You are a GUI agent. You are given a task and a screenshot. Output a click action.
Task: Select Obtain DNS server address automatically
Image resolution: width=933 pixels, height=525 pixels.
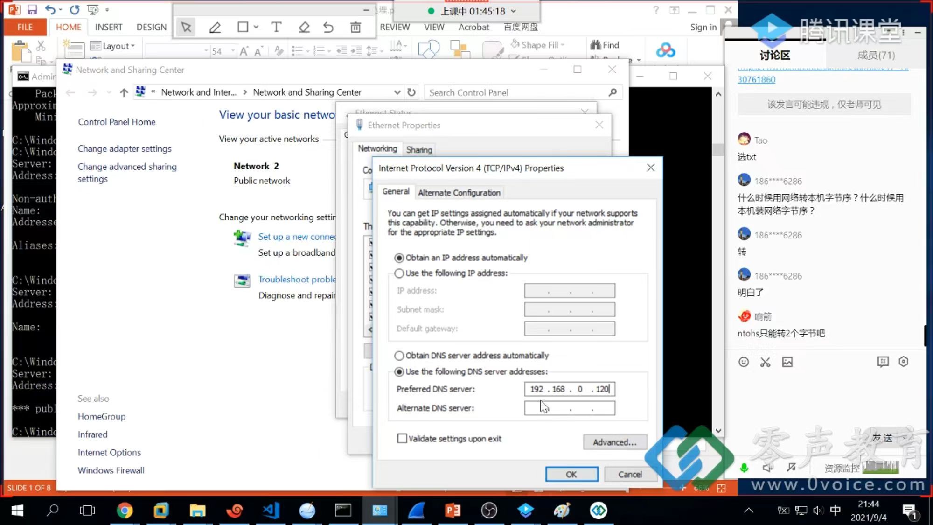(x=399, y=356)
